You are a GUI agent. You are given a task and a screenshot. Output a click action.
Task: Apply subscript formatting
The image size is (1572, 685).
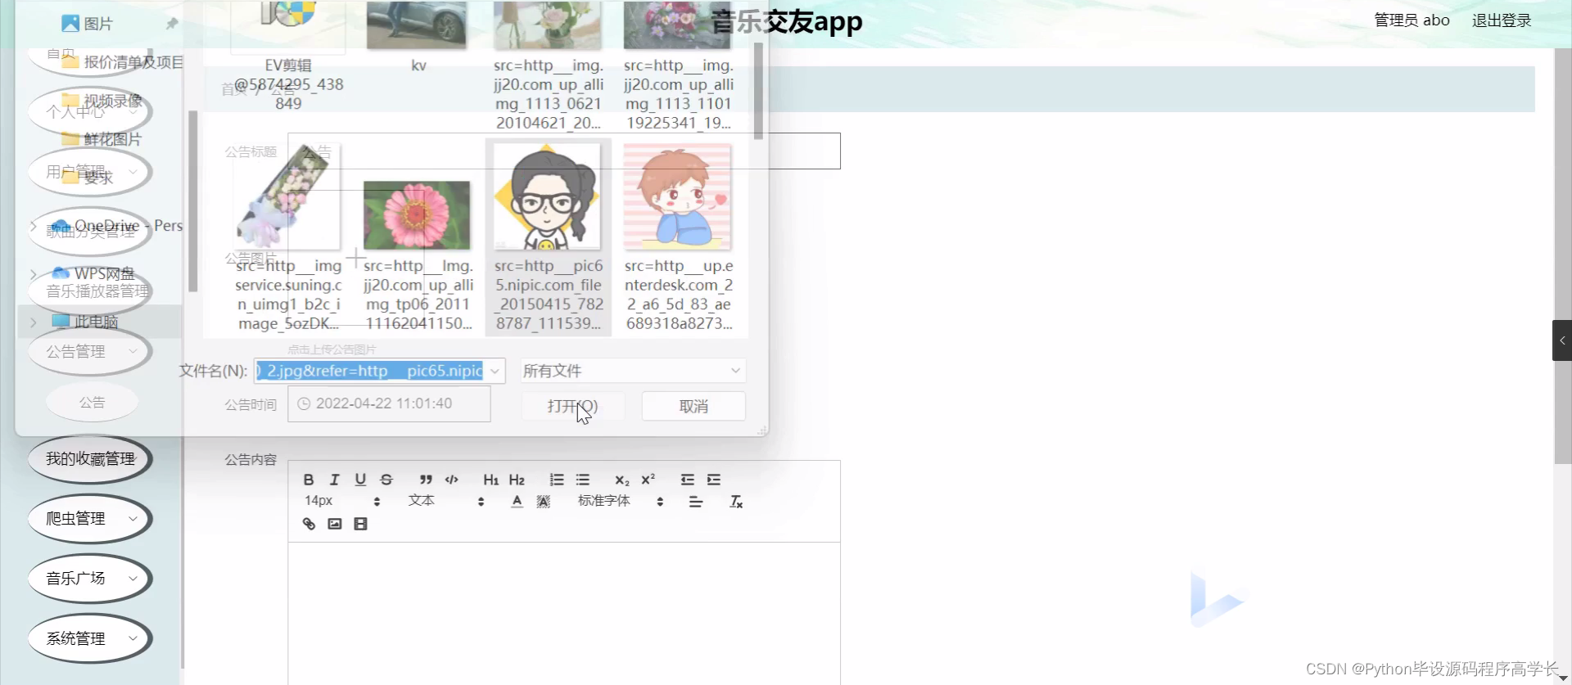coord(622,480)
